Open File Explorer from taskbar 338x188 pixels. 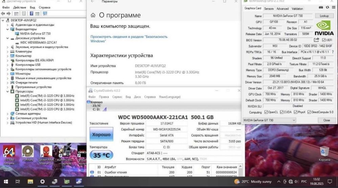point(30,182)
